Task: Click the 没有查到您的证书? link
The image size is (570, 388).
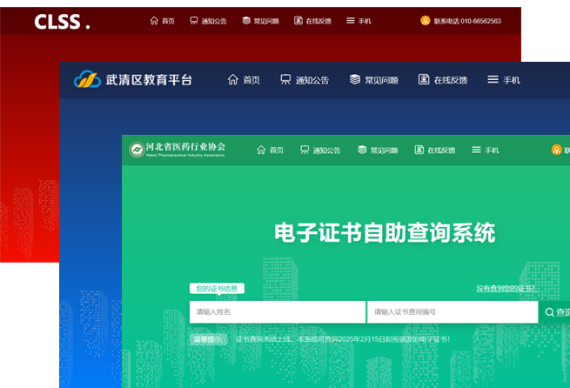Action: 506,289
